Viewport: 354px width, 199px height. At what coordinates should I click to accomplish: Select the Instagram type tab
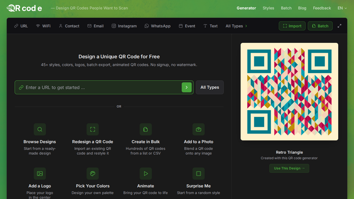coord(124,26)
